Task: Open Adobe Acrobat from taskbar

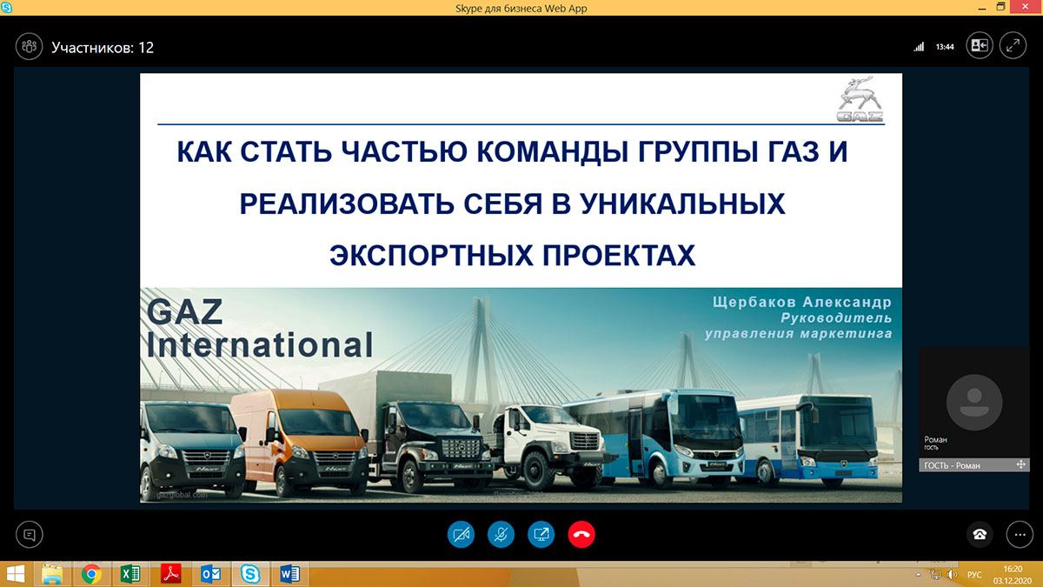Action: click(171, 574)
